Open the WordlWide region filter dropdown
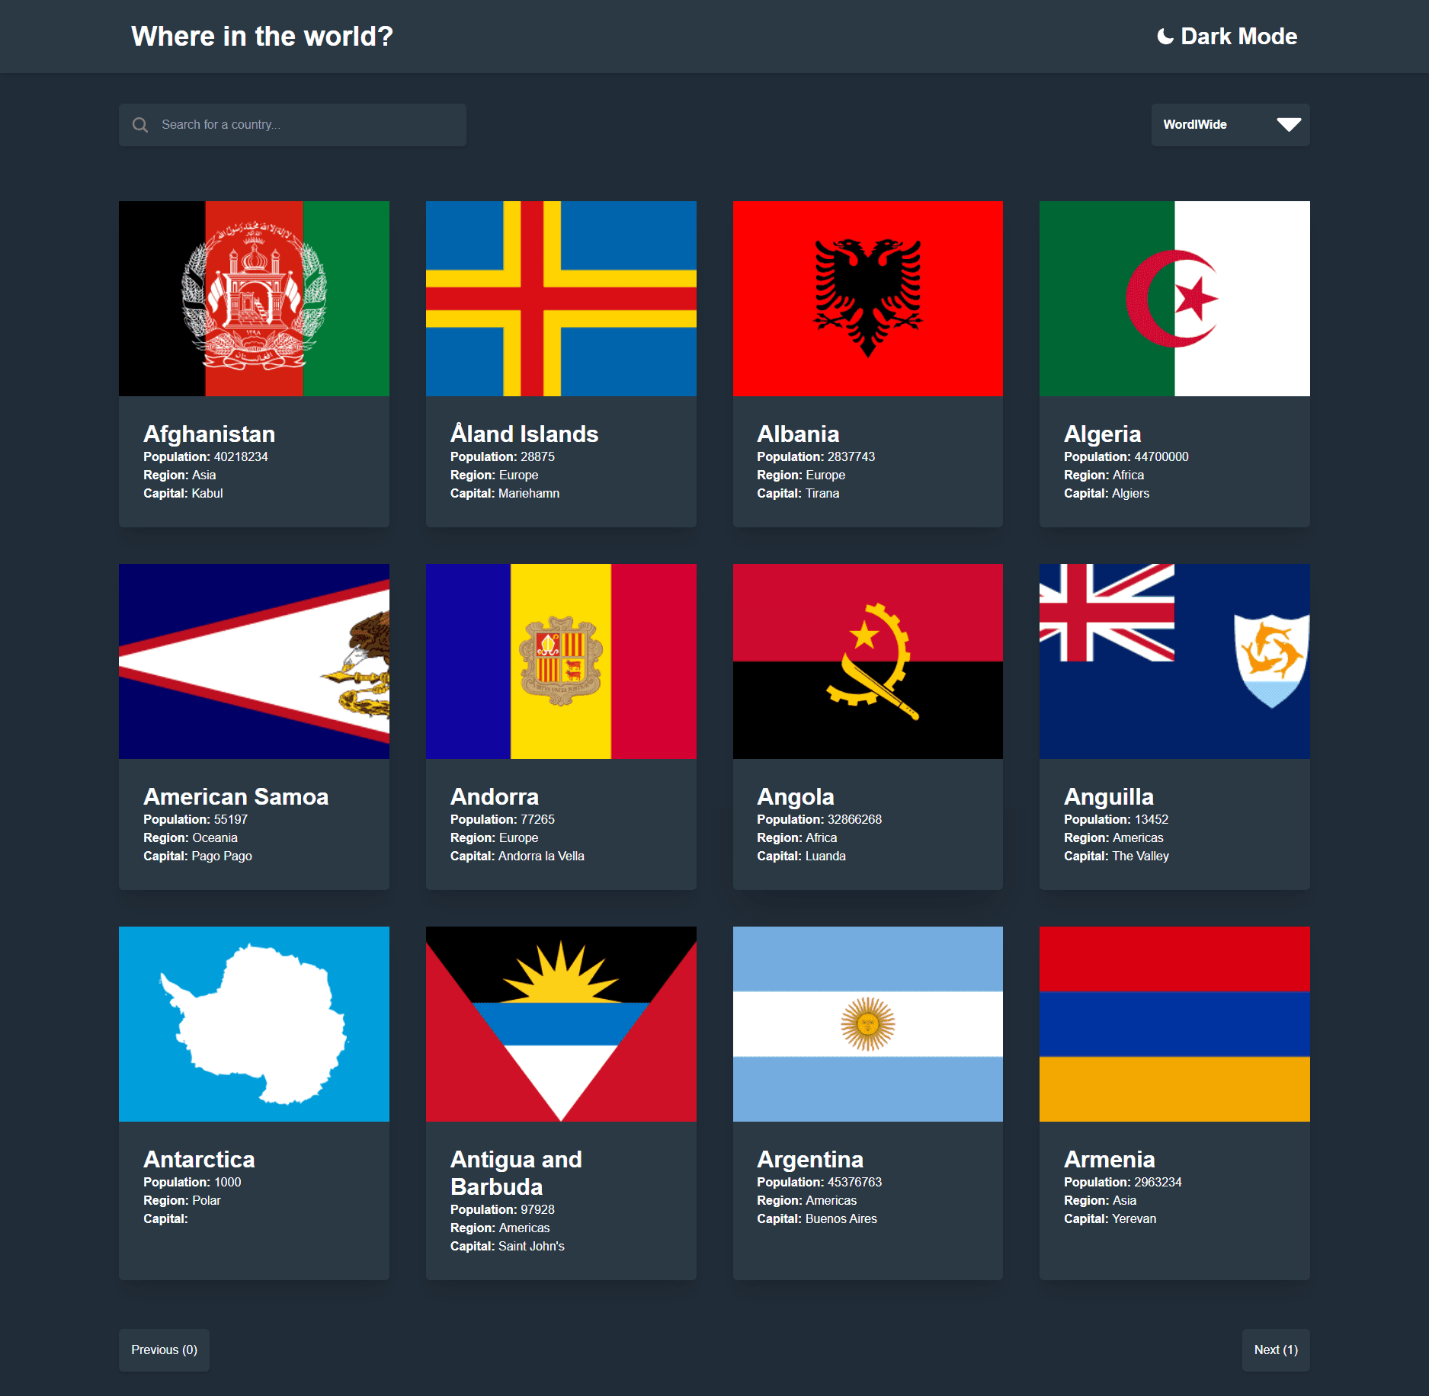The image size is (1429, 1396). click(x=1230, y=124)
